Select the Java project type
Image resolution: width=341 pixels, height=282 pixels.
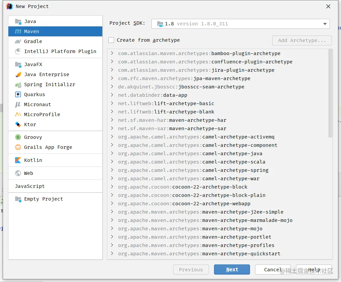pyautogui.click(x=55, y=21)
